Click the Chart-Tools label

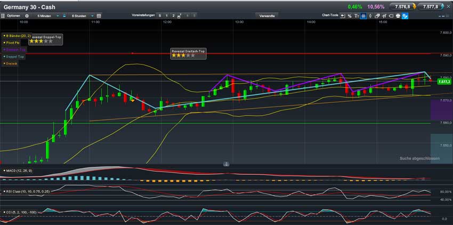pos(330,15)
